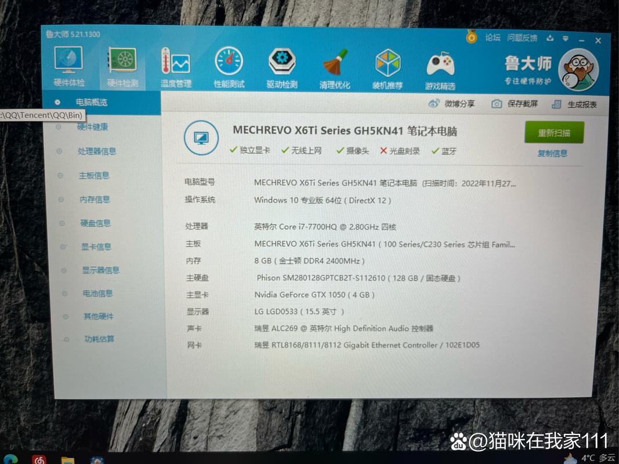Click the 复制信息 copy info link

pyautogui.click(x=552, y=153)
